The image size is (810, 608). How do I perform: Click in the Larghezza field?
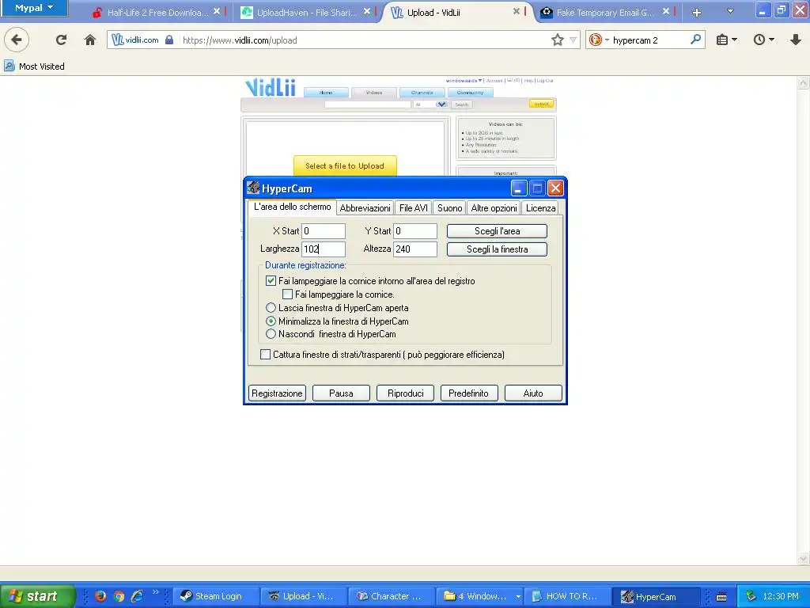[x=324, y=249]
